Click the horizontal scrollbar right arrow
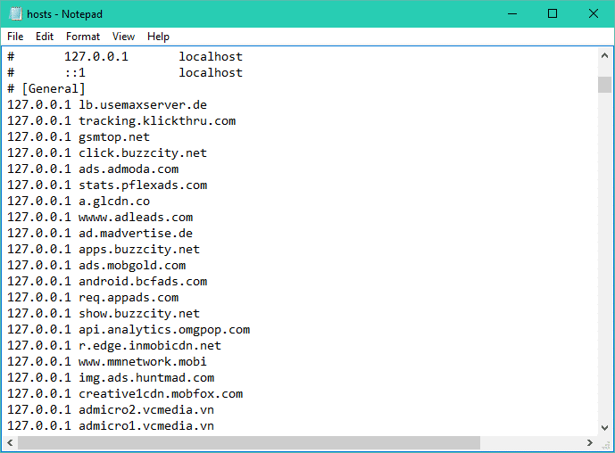The width and height of the screenshot is (615, 453). [589, 442]
